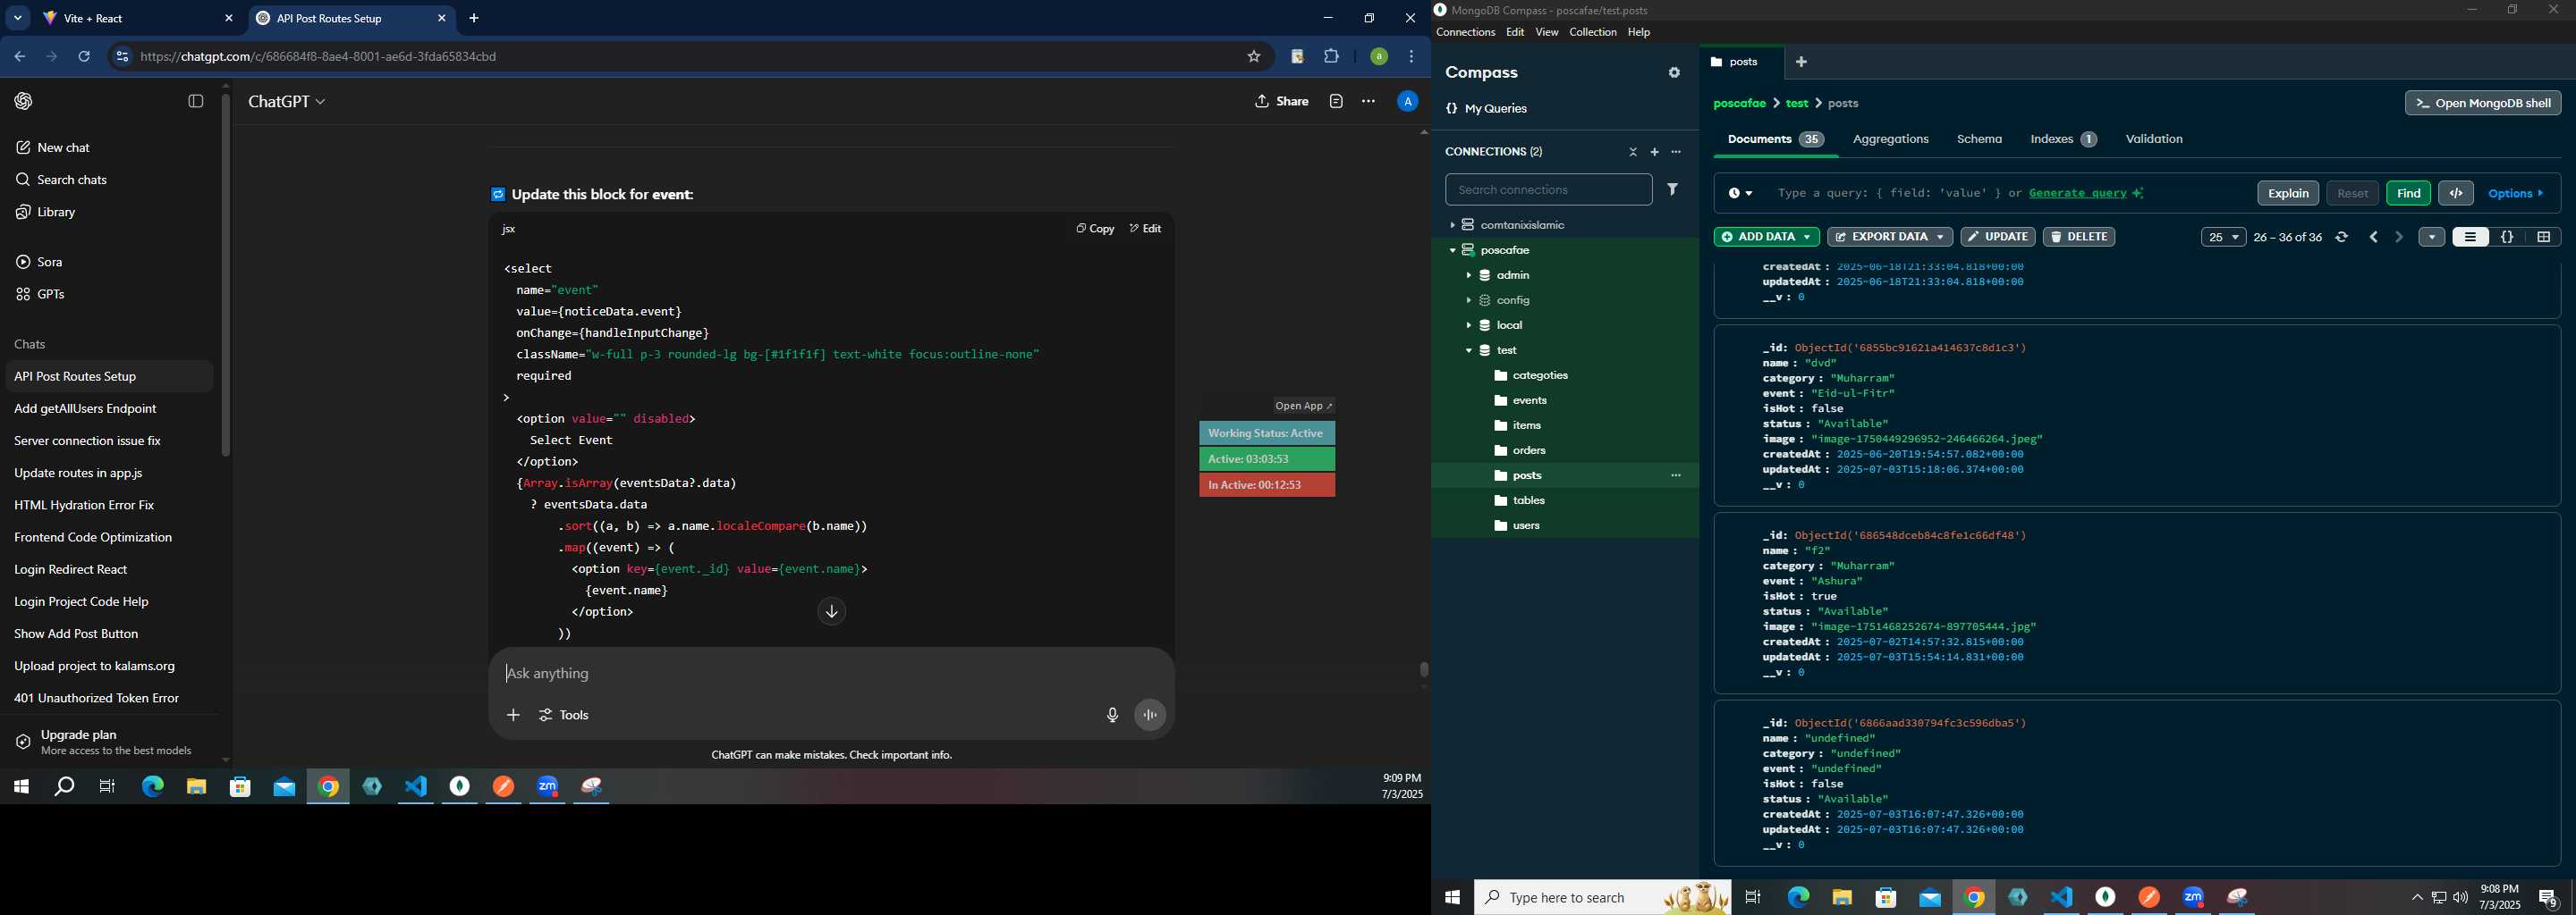This screenshot has height=915, width=2576.
Task: Click the DELETE documents button
Action: [2078, 237]
